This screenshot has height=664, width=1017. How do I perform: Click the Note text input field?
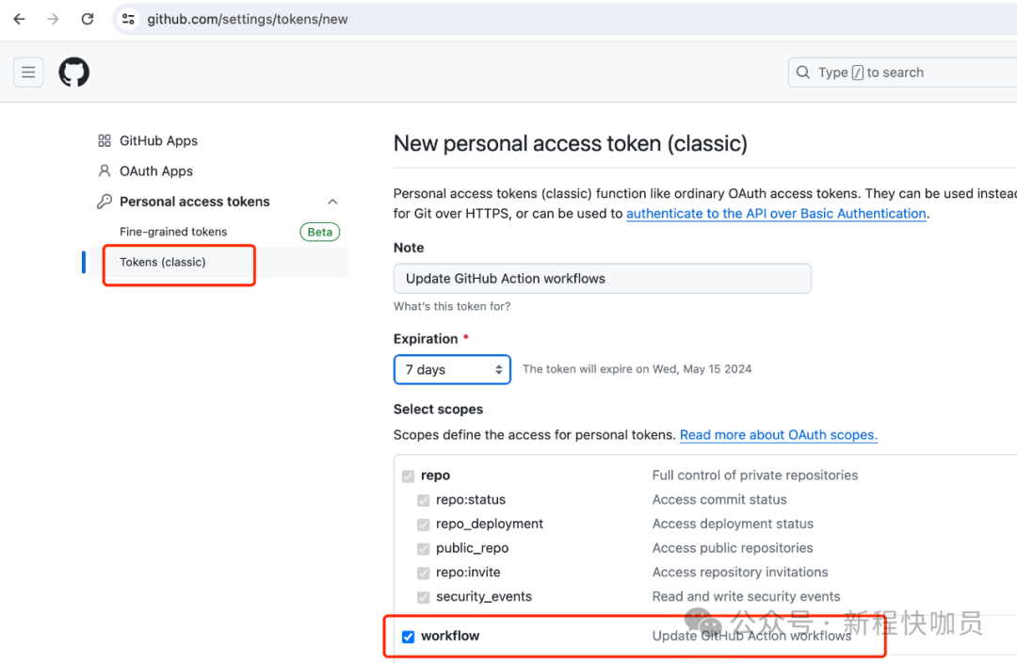tap(602, 278)
